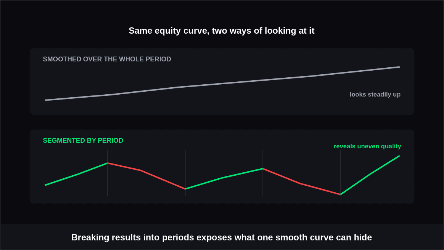Image resolution: width=444 pixels, height=250 pixels.
Task: Select the 'reveals uneven quality' annotation
Action: (x=367, y=146)
